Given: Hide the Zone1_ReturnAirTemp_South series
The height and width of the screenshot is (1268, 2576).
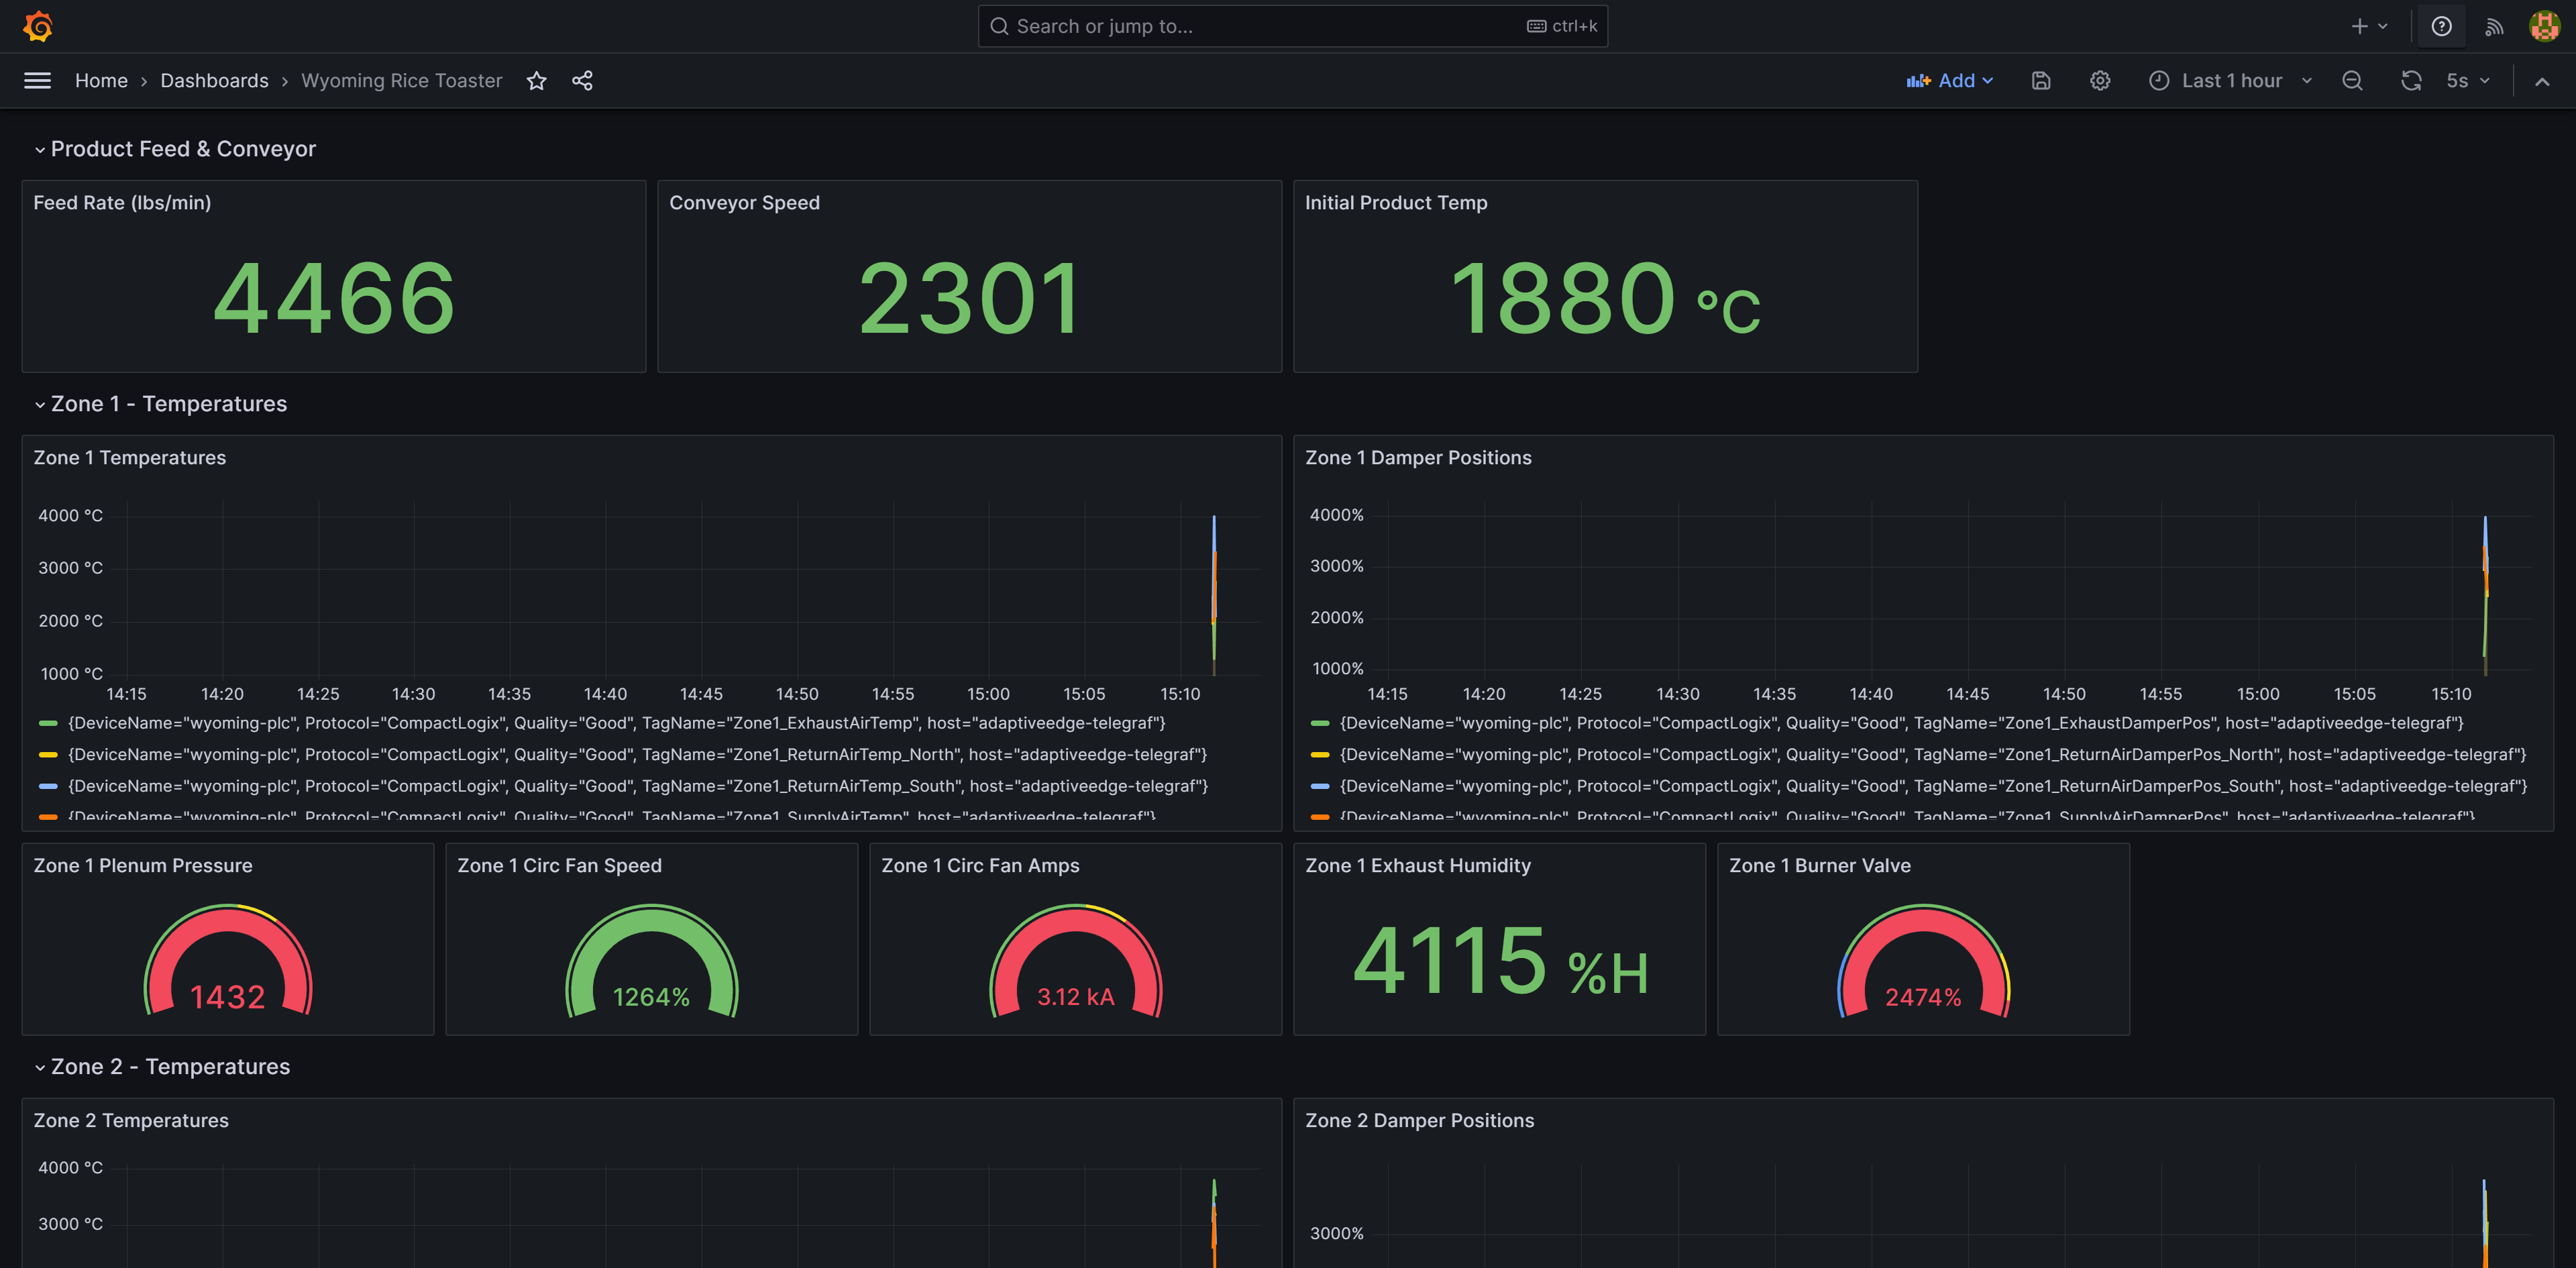Looking at the screenshot, I should 637,786.
